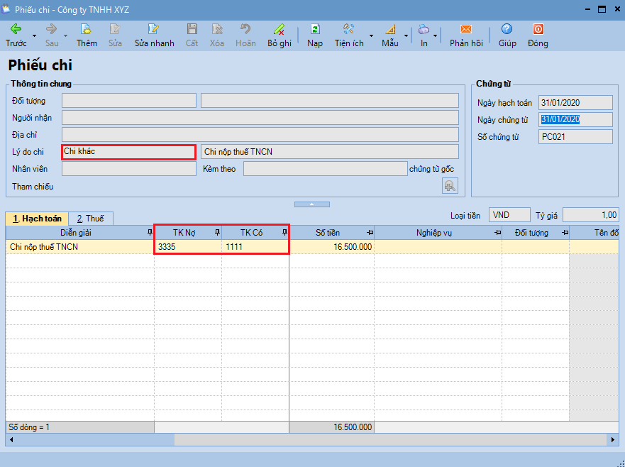Click the TK Nợ cell containing 3335
The width and height of the screenshot is (625, 467).
pyautogui.click(x=187, y=247)
